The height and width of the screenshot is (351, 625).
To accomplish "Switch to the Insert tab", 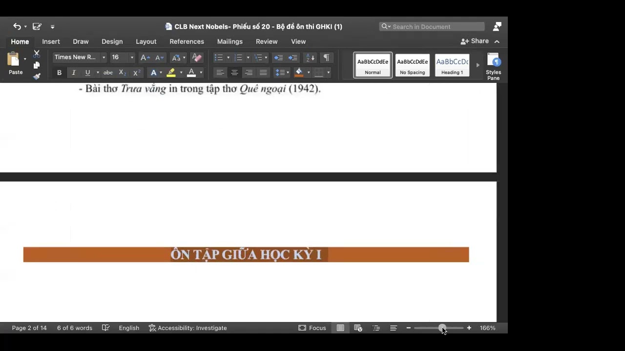I will click(x=51, y=41).
